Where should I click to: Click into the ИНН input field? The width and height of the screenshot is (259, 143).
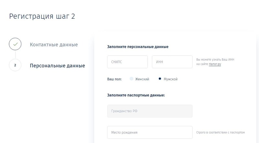click(x=172, y=62)
